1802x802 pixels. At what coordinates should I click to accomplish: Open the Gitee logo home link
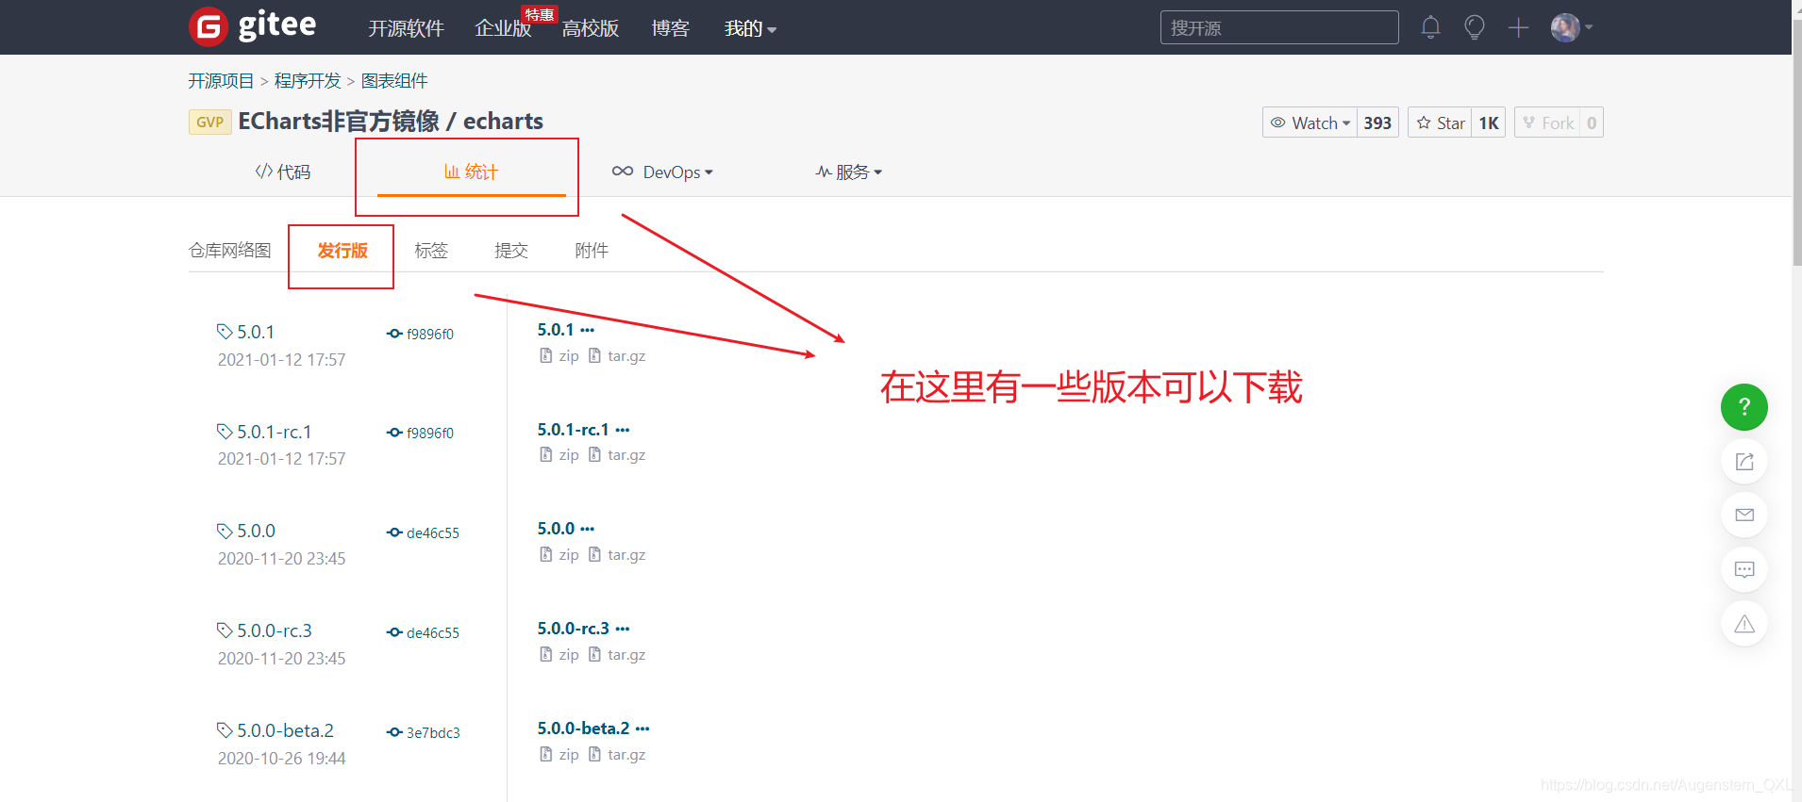click(253, 26)
